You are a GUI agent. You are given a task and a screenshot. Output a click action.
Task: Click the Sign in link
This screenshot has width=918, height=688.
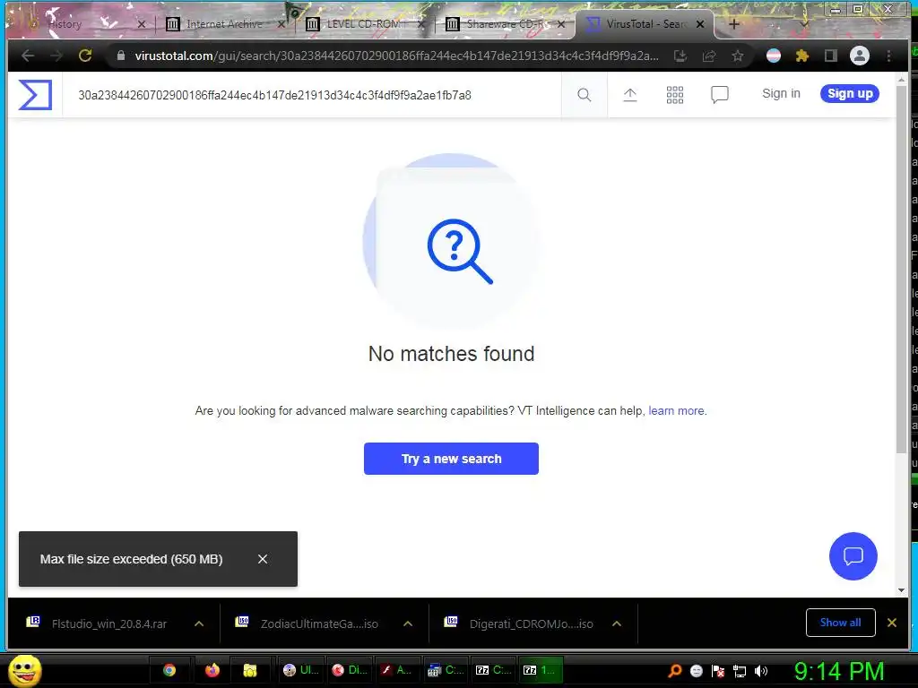coord(781,93)
